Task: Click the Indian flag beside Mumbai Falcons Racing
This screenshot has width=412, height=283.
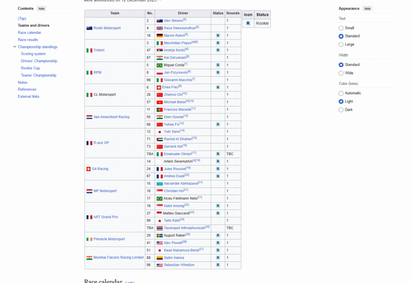Action: click(x=89, y=258)
